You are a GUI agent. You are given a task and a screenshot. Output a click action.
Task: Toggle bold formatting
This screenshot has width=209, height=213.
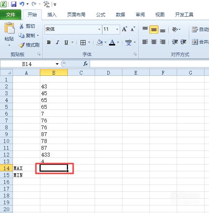point(49,42)
